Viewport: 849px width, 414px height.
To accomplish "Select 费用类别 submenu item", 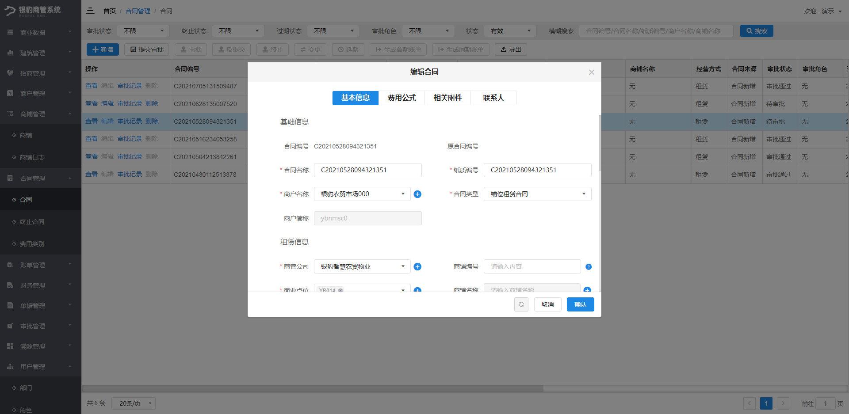I will [x=41, y=244].
